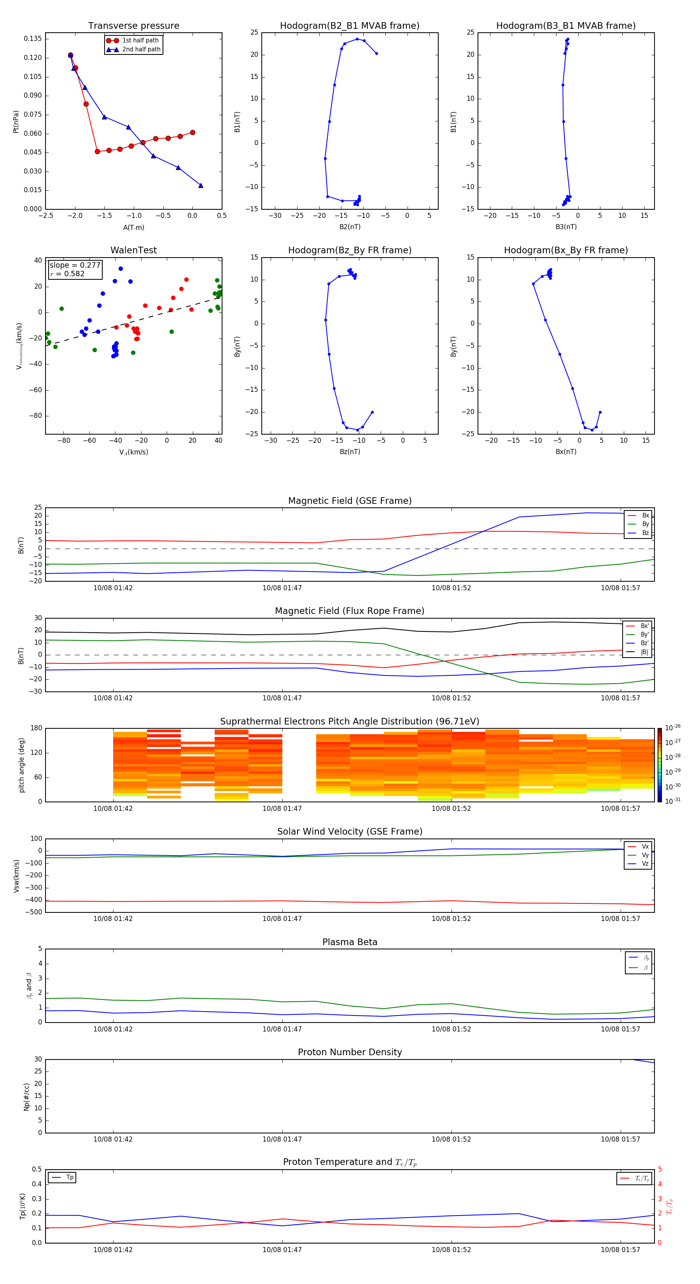The height and width of the screenshot is (1284, 700).
Task: Click the "Np(#/cc)" axis label
Action: click(x=26, y=1096)
